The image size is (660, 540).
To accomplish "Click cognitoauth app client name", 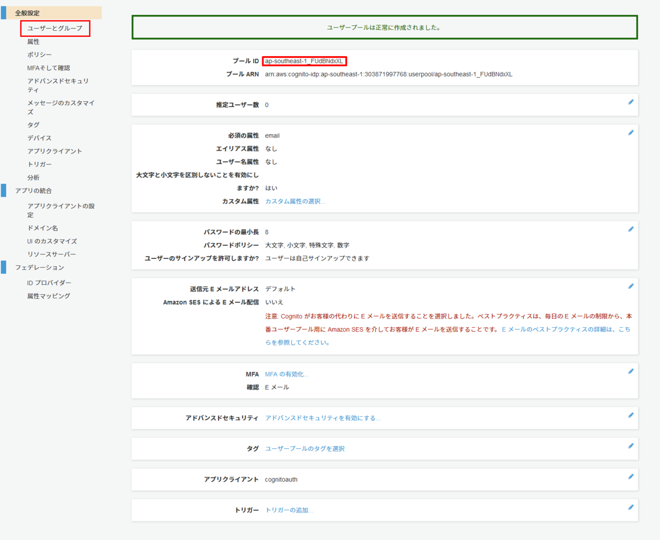I will pos(281,480).
